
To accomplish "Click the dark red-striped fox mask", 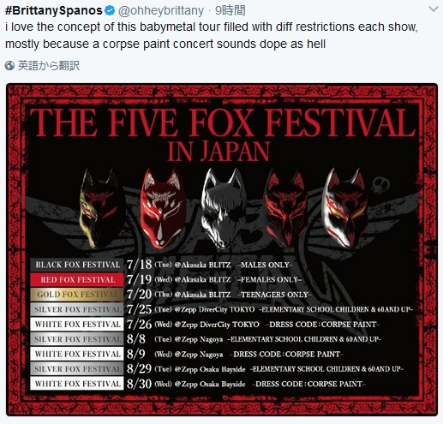I will 285,207.
